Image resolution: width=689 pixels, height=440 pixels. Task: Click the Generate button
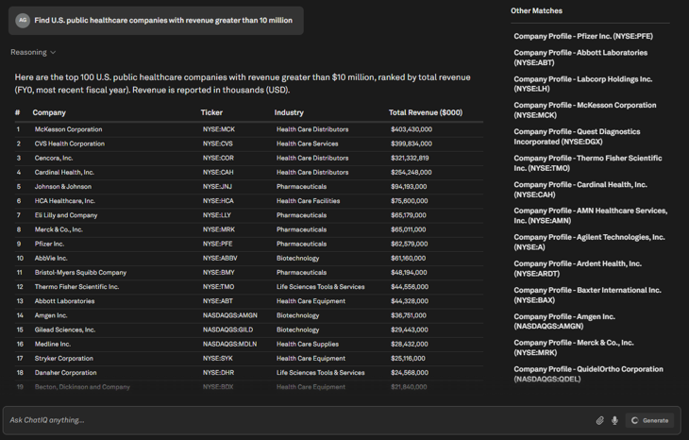[650, 421]
